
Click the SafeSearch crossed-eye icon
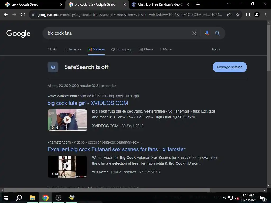coord(53,67)
